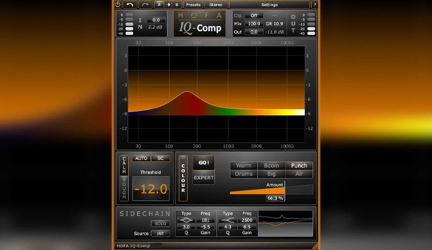Select the Air colour preset

tap(299, 174)
